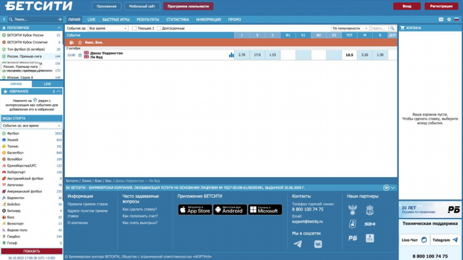Click the Russian football union partner logo

tap(352, 210)
